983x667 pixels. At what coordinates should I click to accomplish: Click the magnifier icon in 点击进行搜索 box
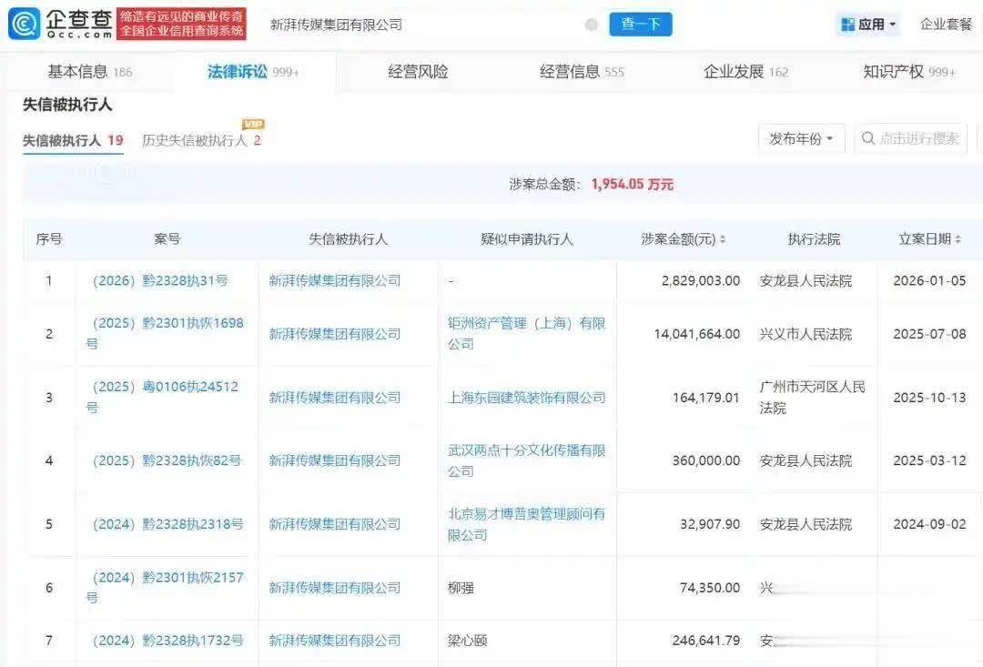coord(868,138)
